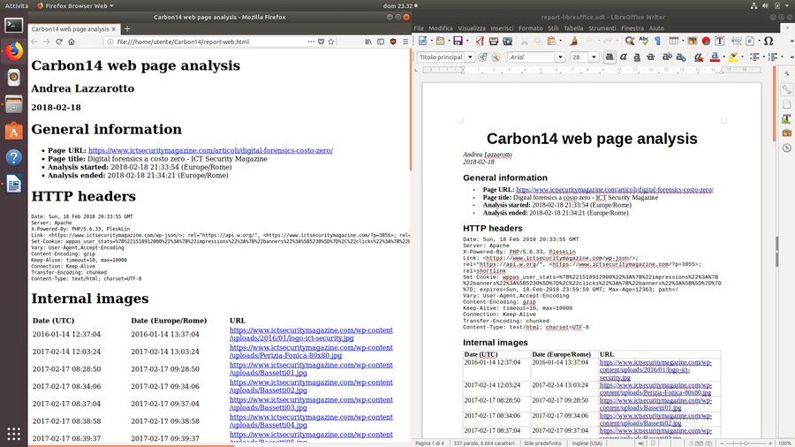Insert a text box in Writer
The width and height of the screenshot is (795, 447).
(719, 41)
